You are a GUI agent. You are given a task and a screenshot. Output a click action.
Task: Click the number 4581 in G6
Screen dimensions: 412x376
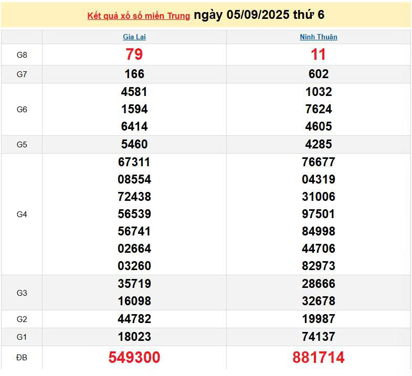point(134,92)
